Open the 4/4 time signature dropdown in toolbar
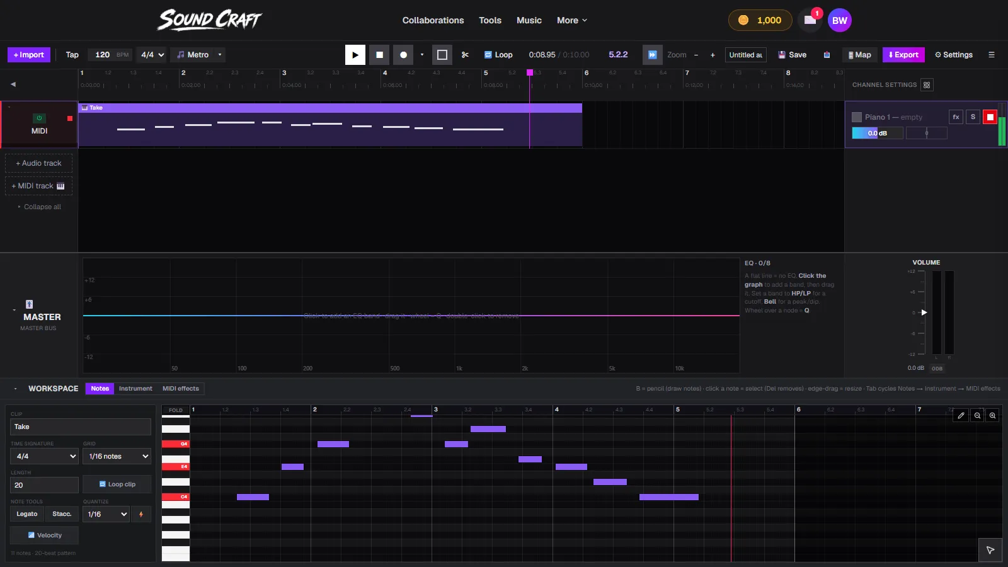 point(152,55)
